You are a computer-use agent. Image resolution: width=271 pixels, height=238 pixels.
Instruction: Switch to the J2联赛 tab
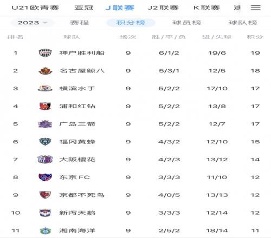[163, 8]
